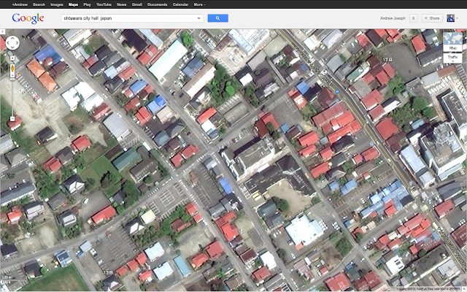
Task: Open the notifications count box showing 0
Action: [413, 18]
